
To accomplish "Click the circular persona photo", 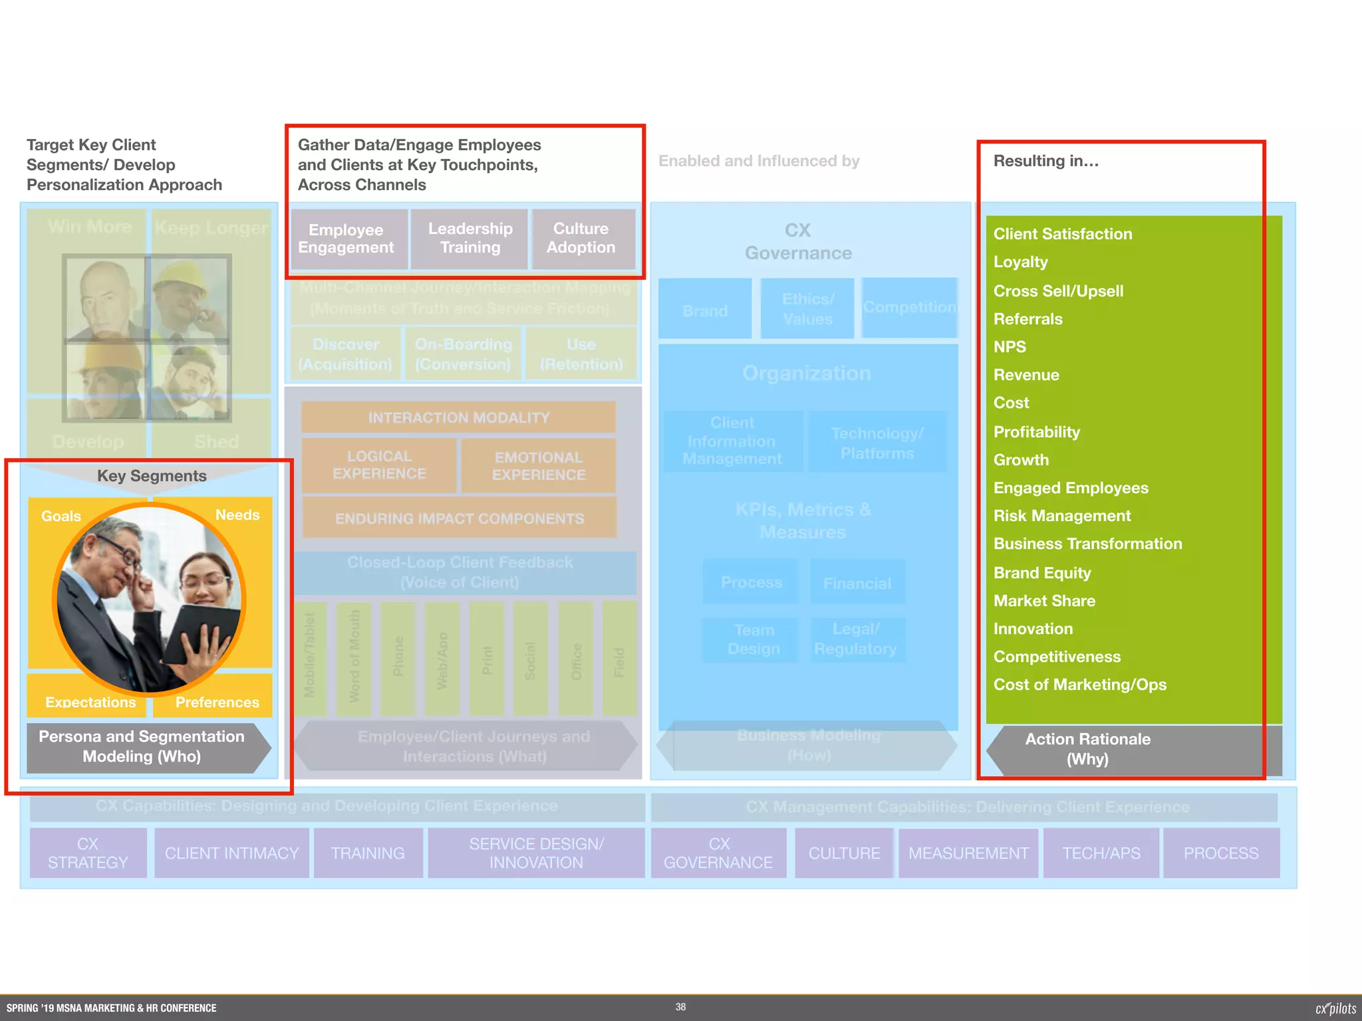I will pos(150,600).
